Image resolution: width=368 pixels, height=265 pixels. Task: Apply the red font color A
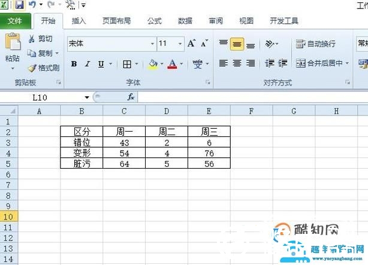[x=172, y=64]
